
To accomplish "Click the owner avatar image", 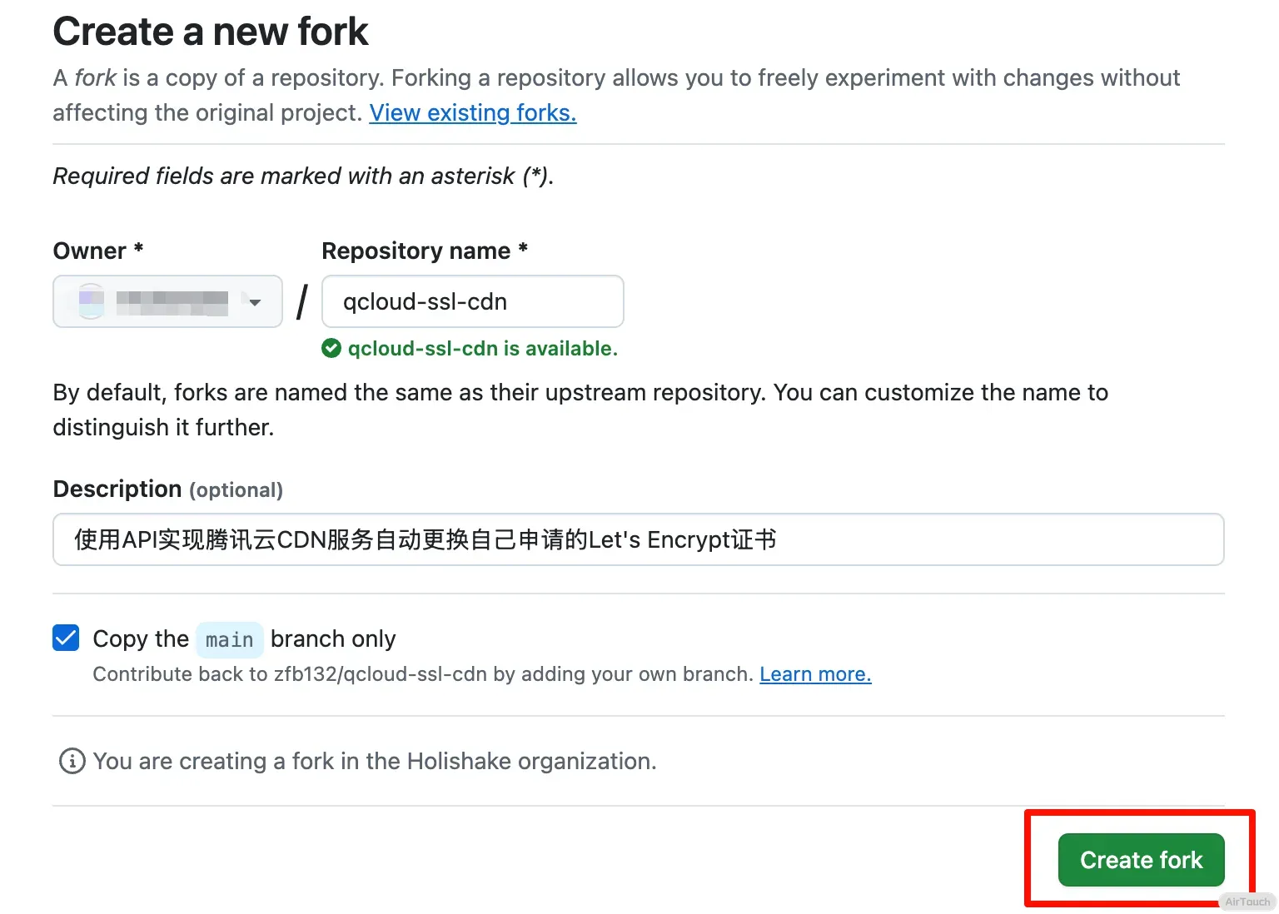I will (x=91, y=301).
